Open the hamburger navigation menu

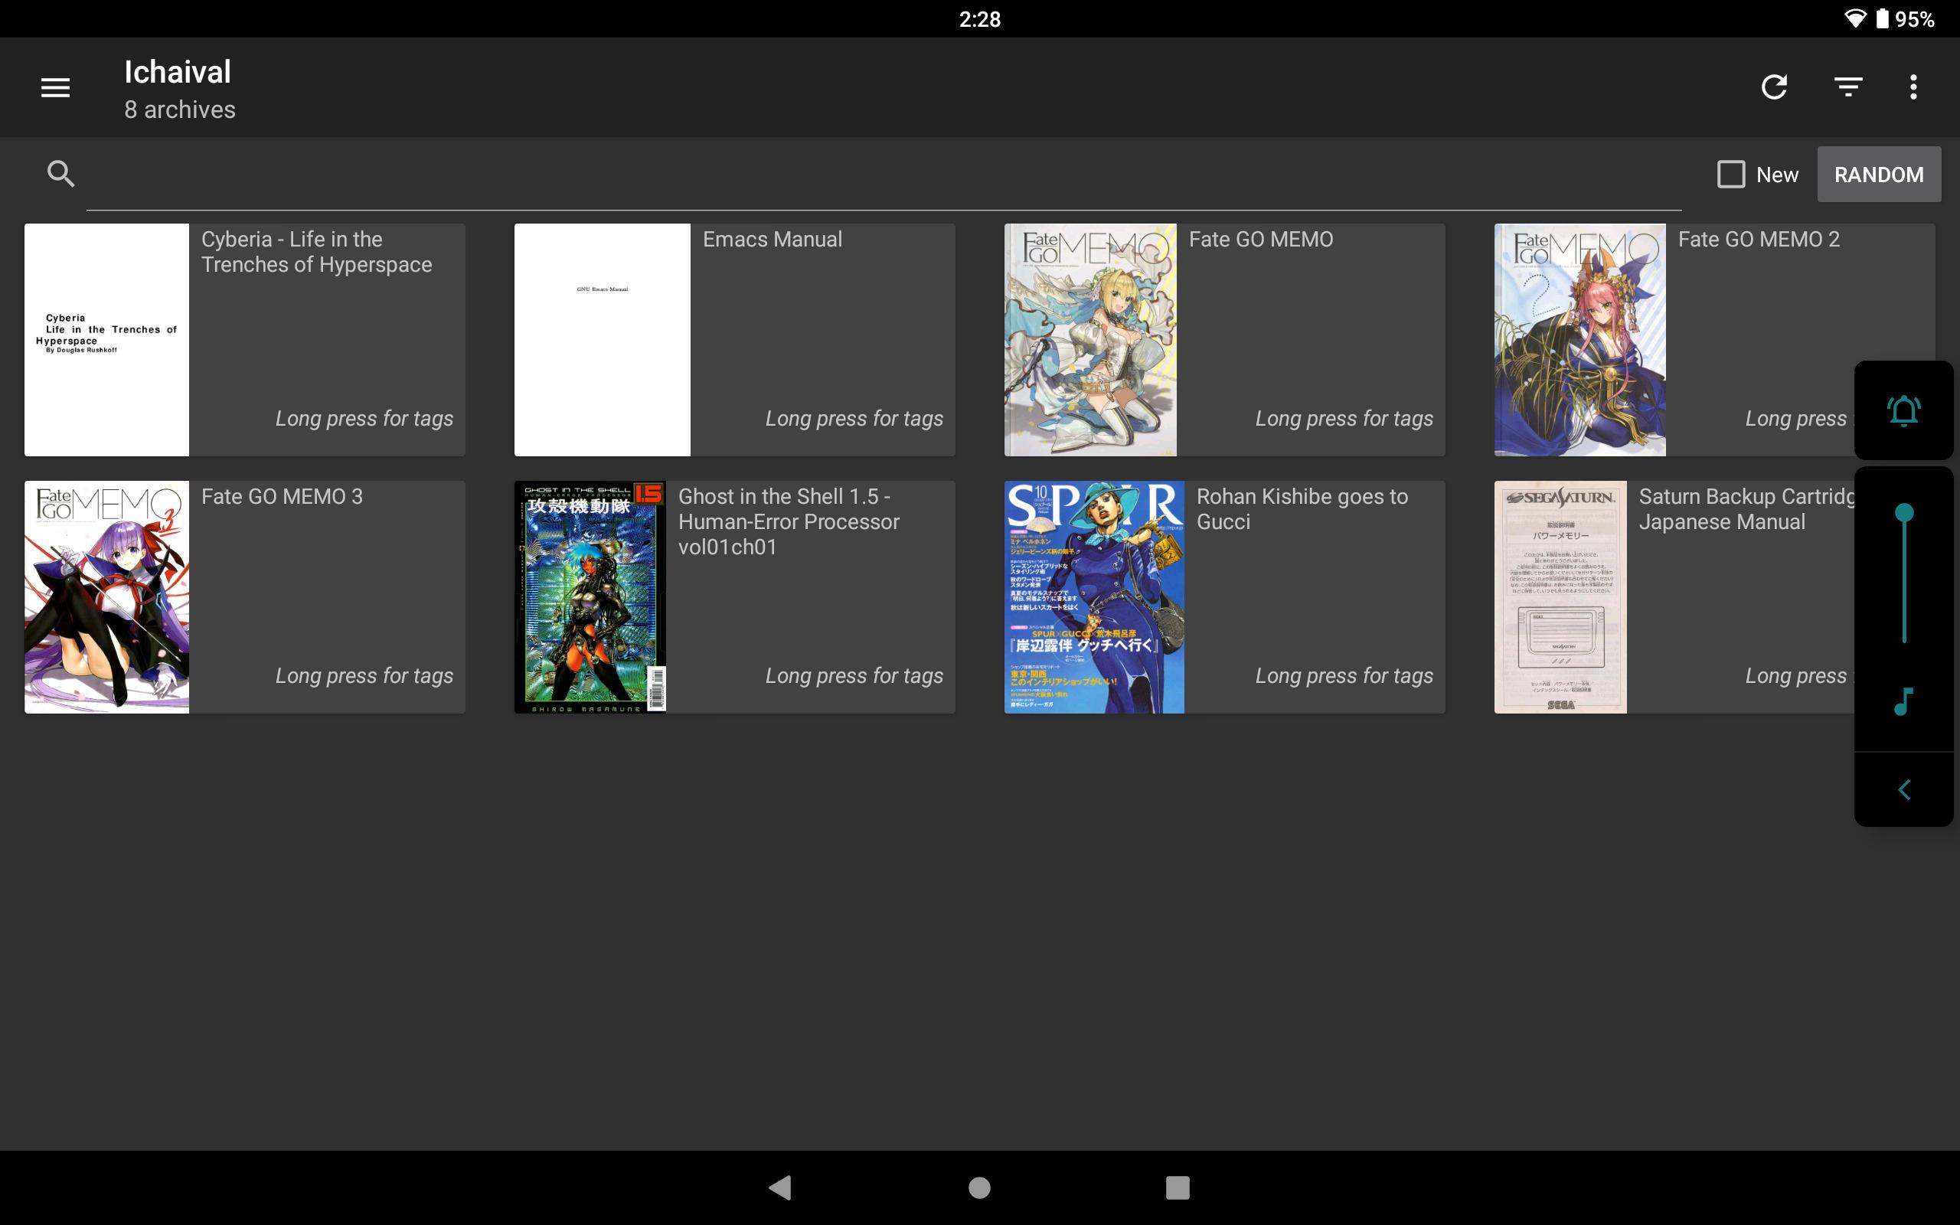point(55,87)
